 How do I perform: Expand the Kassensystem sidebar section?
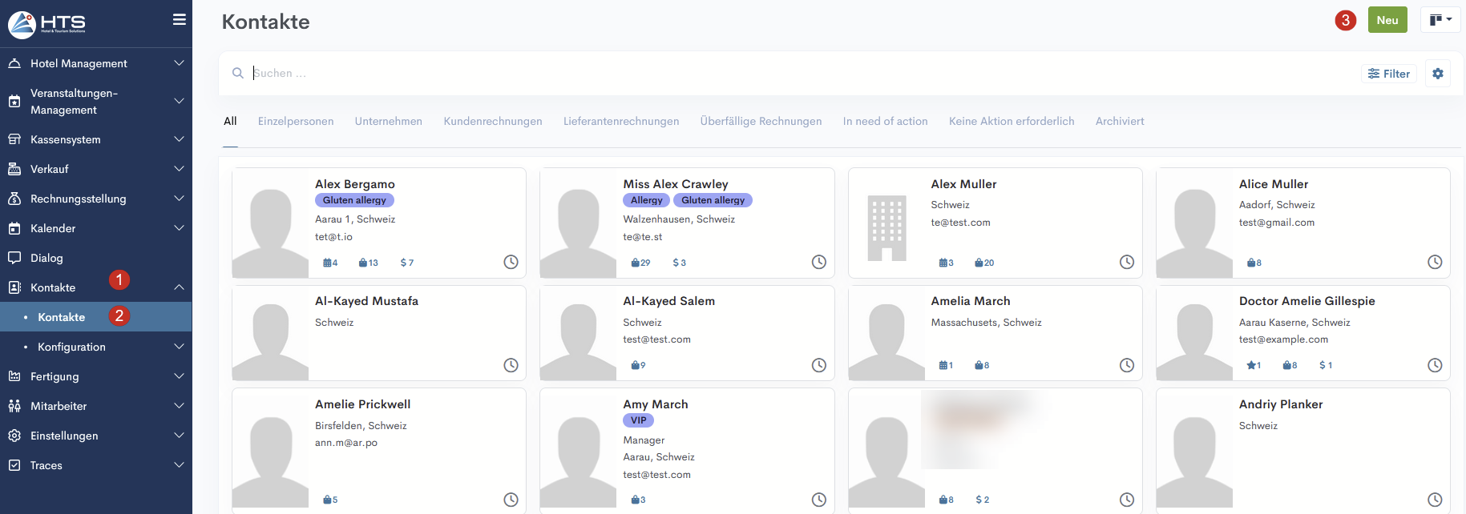tap(96, 139)
